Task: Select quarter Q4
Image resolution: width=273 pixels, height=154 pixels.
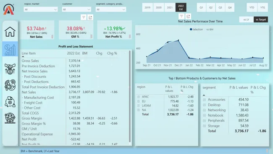Action: point(230,7)
